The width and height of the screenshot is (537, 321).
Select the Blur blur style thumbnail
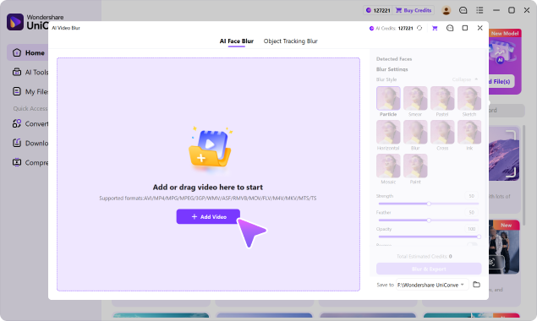coord(415,132)
